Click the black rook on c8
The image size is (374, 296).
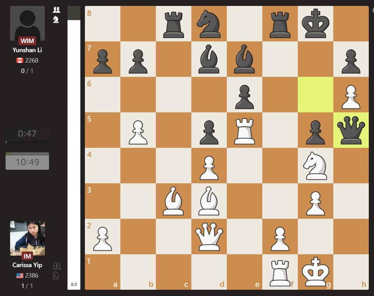pyautogui.click(x=173, y=24)
